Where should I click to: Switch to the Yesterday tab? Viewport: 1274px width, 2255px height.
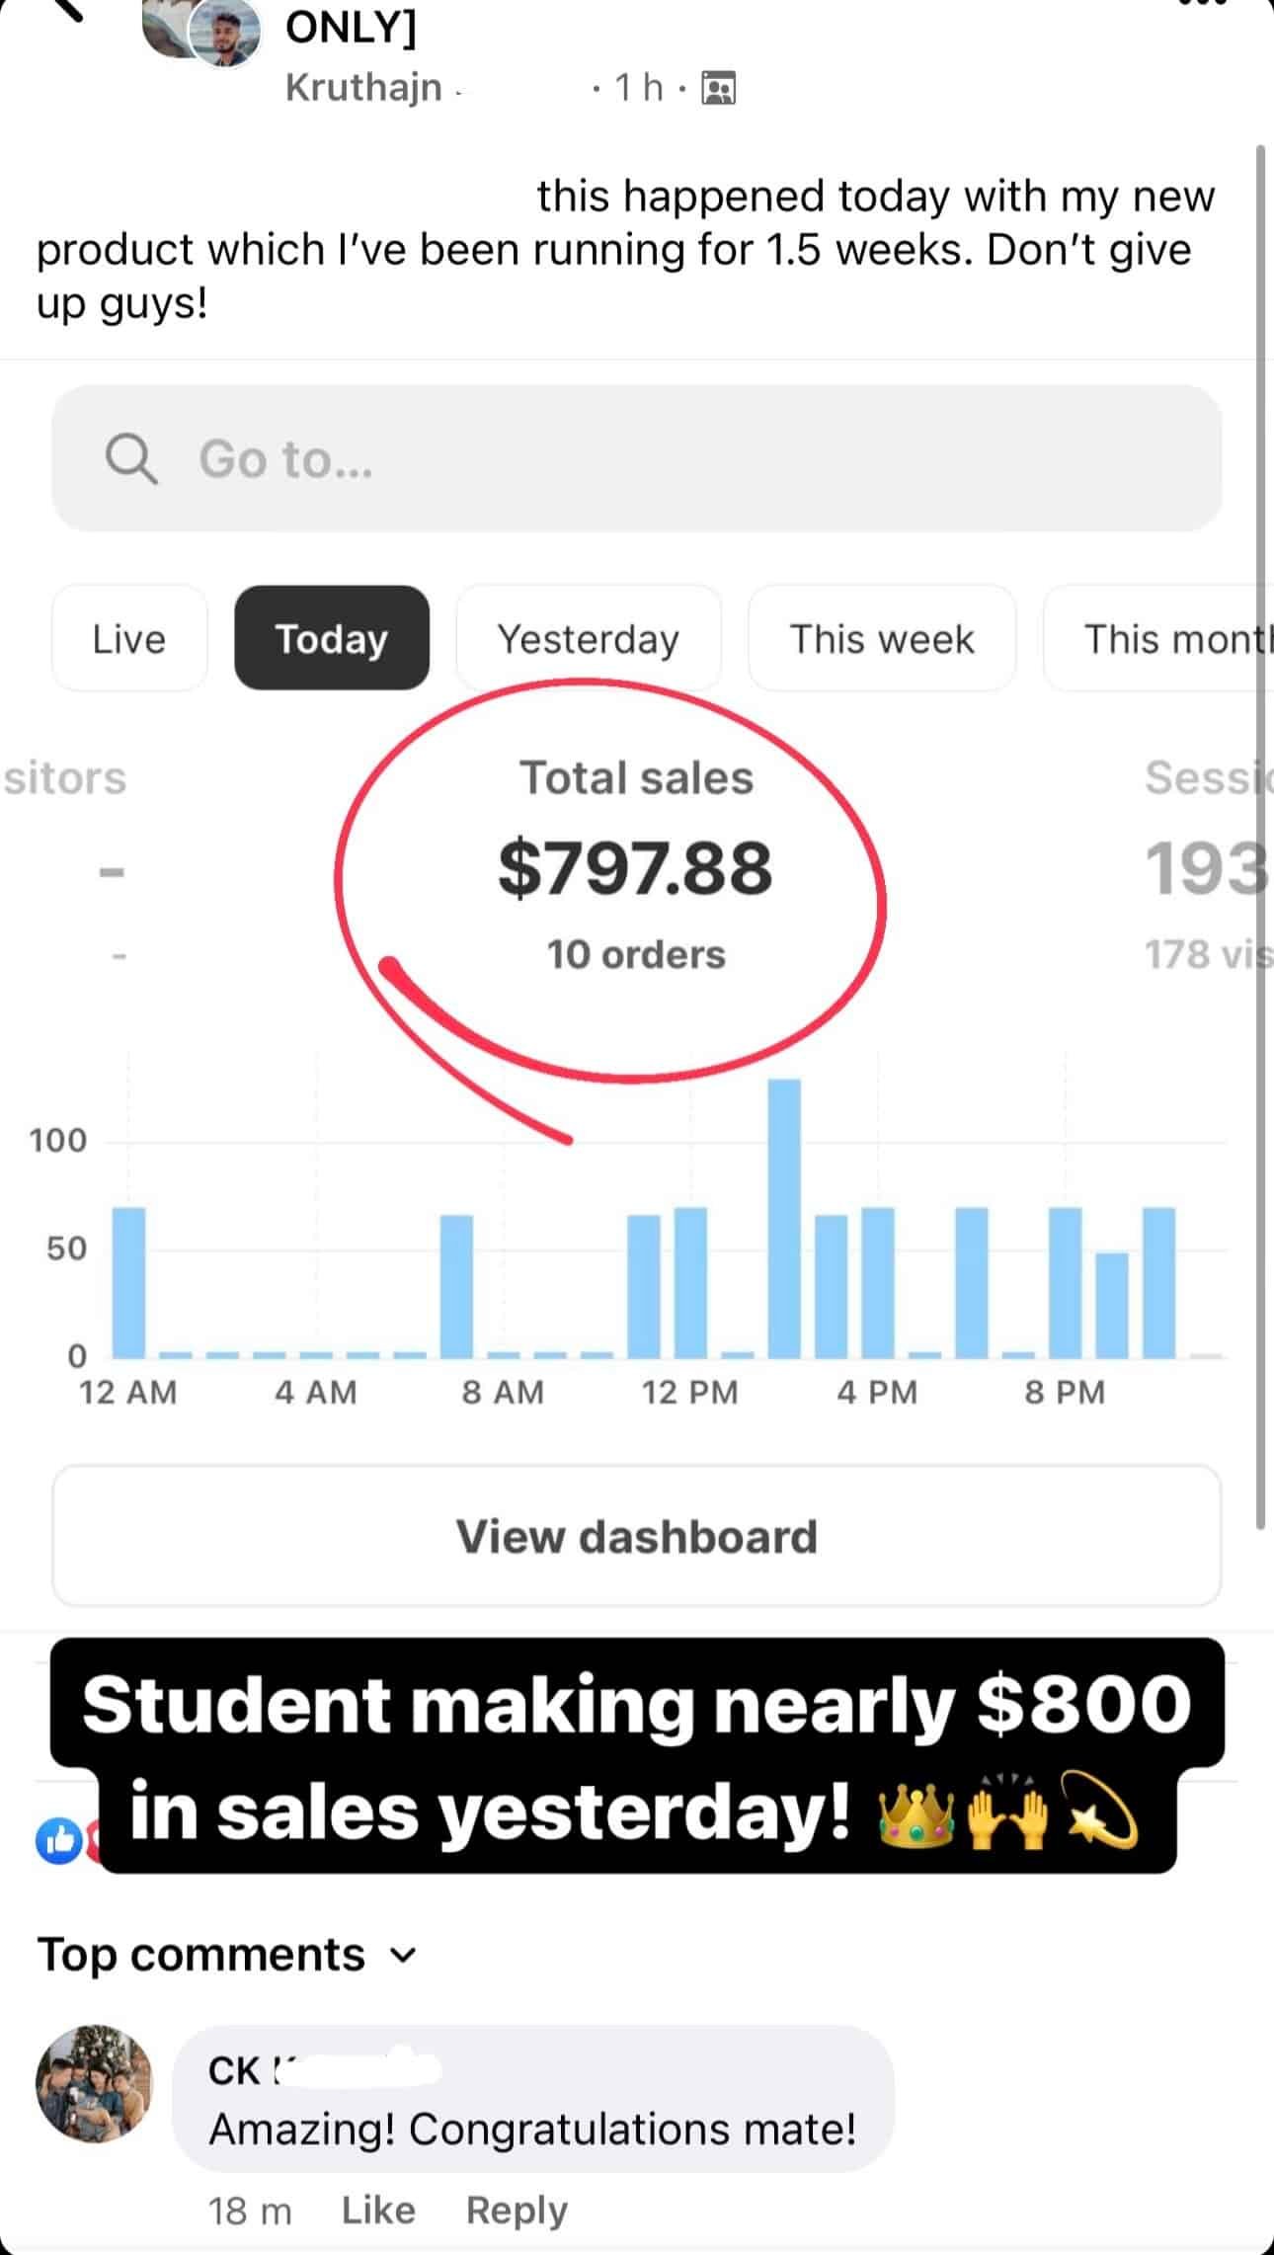pos(588,639)
